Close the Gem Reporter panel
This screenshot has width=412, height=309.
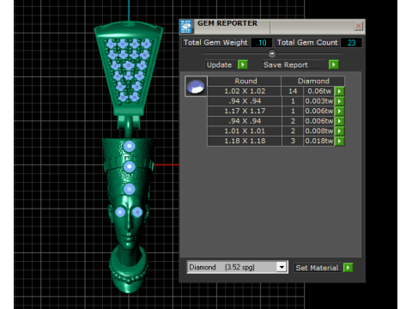coord(358,27)
